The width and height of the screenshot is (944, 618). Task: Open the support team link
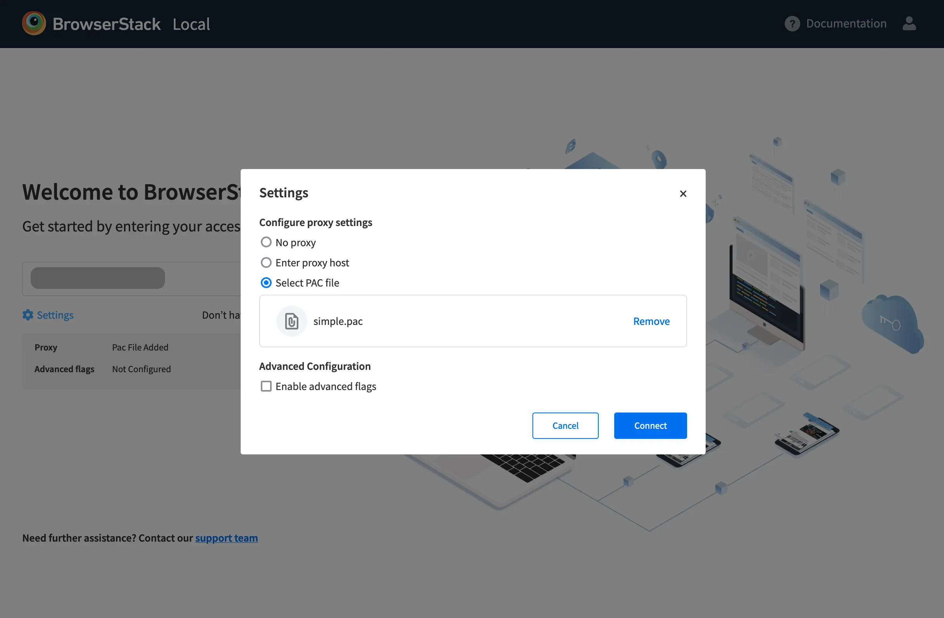(226, 538)
